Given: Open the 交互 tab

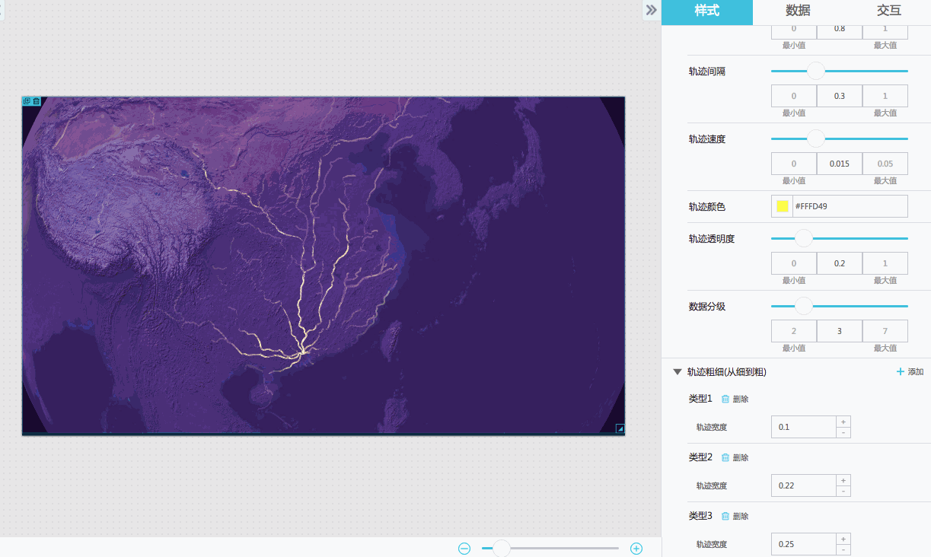Looking at the screenshot, I should 888,11.
